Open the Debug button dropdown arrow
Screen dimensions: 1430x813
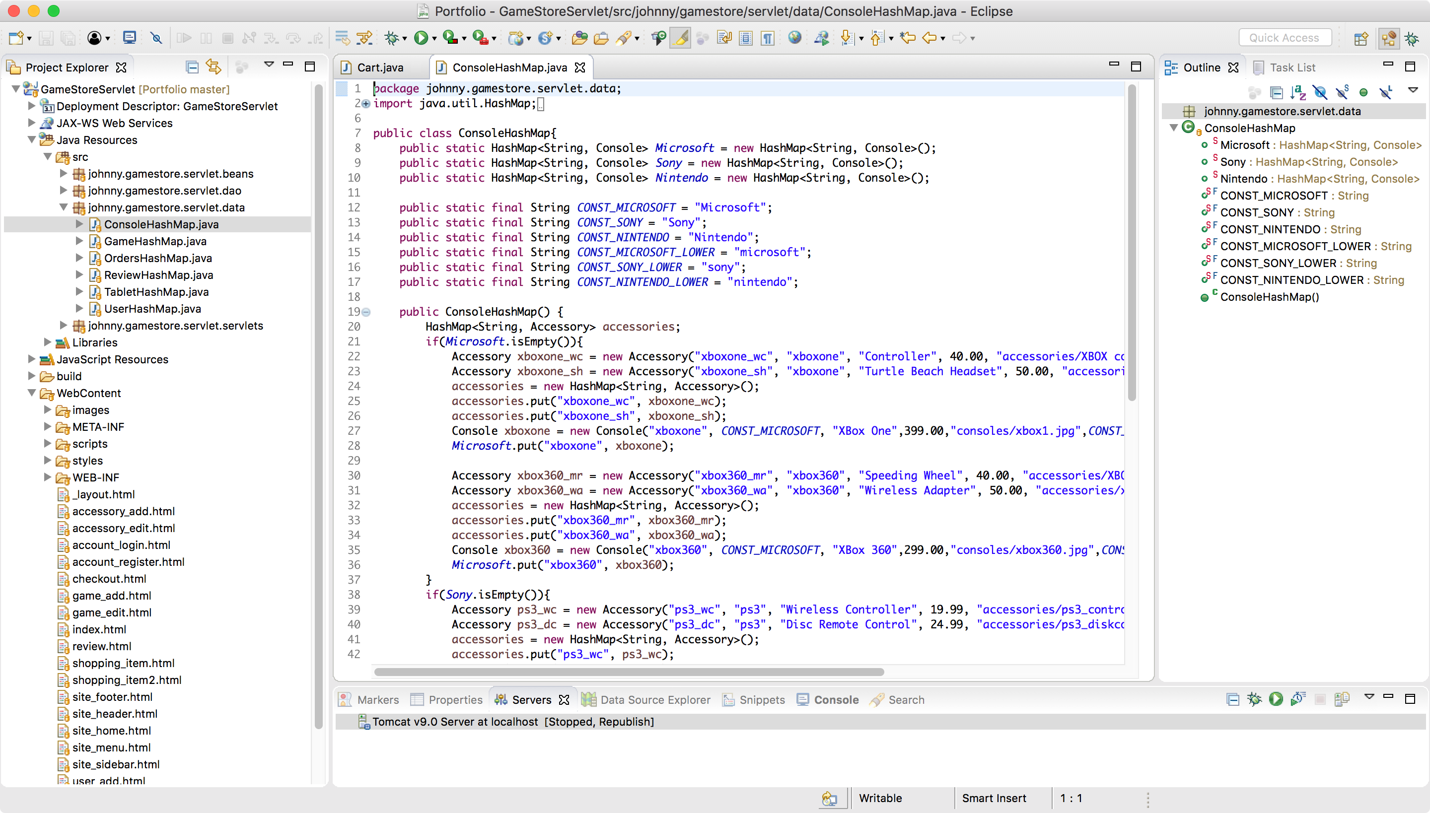tap(404, 39)
